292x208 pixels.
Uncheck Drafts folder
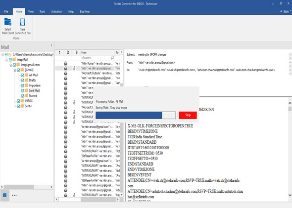pyautogui.click(x=23, y=81)
